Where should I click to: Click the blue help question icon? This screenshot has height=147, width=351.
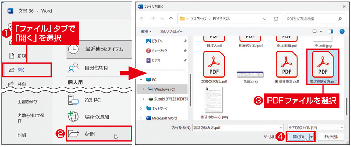point(342,31)
